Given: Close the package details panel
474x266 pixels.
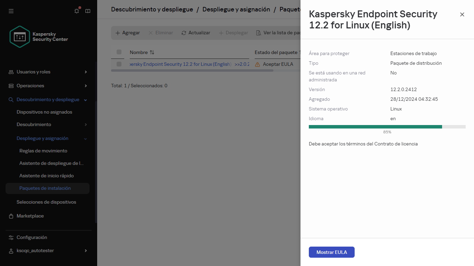Looking at the screenshot, I should 462,15.
